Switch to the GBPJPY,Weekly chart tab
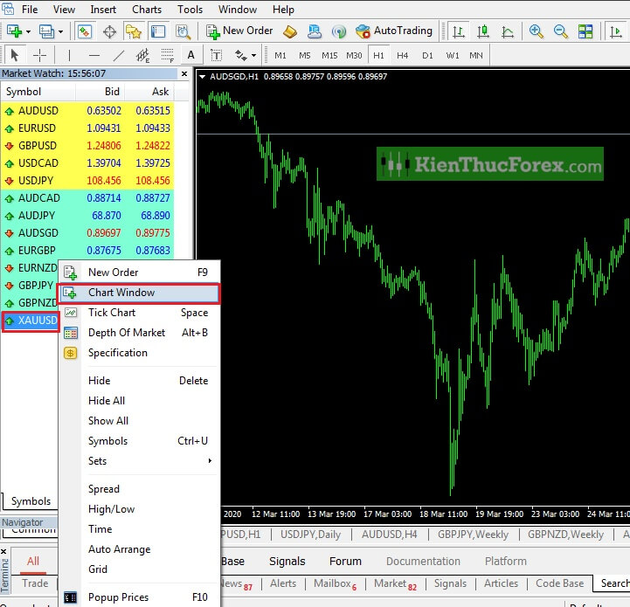This screenshot has height=607, width=630. (474, 535)
